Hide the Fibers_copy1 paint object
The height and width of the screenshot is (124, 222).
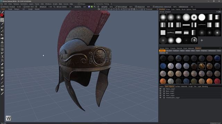pos(160,89)
